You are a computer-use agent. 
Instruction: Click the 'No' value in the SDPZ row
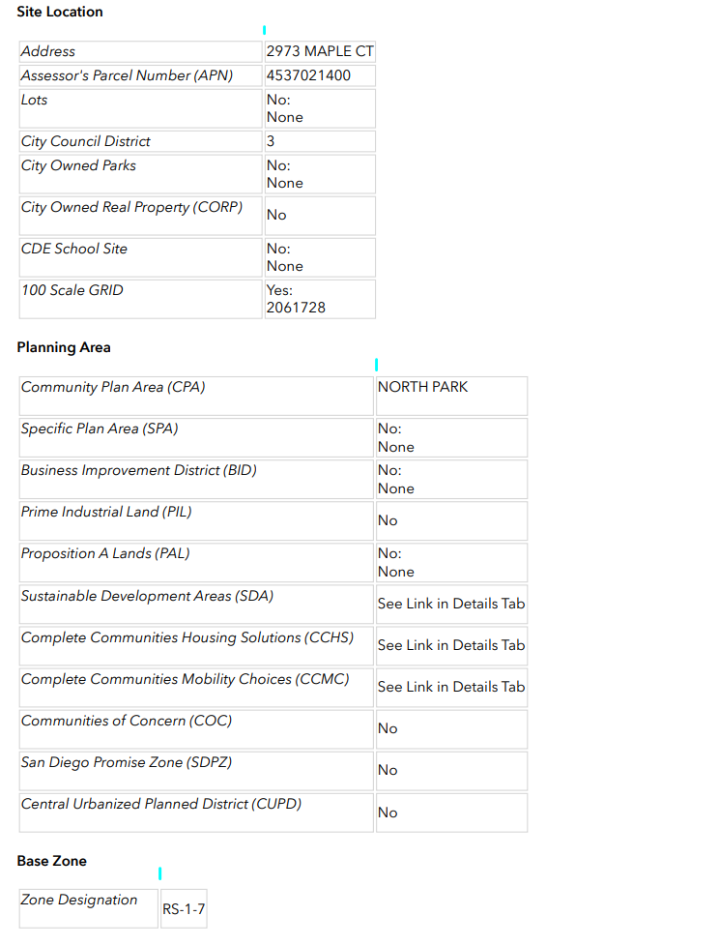tap(388, 770)
